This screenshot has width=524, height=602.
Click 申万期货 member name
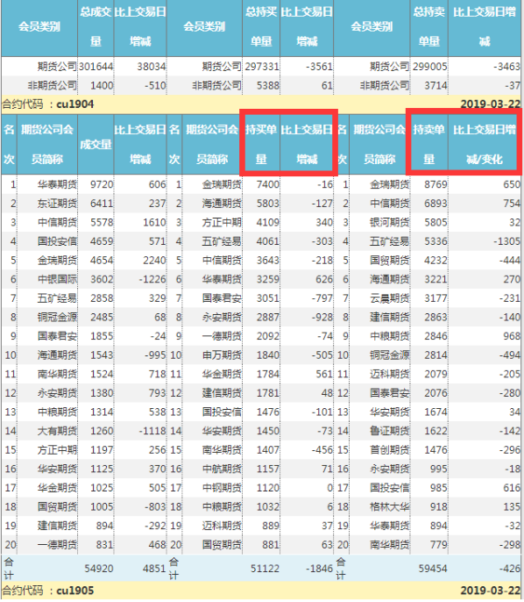click(x=222, y=355)
